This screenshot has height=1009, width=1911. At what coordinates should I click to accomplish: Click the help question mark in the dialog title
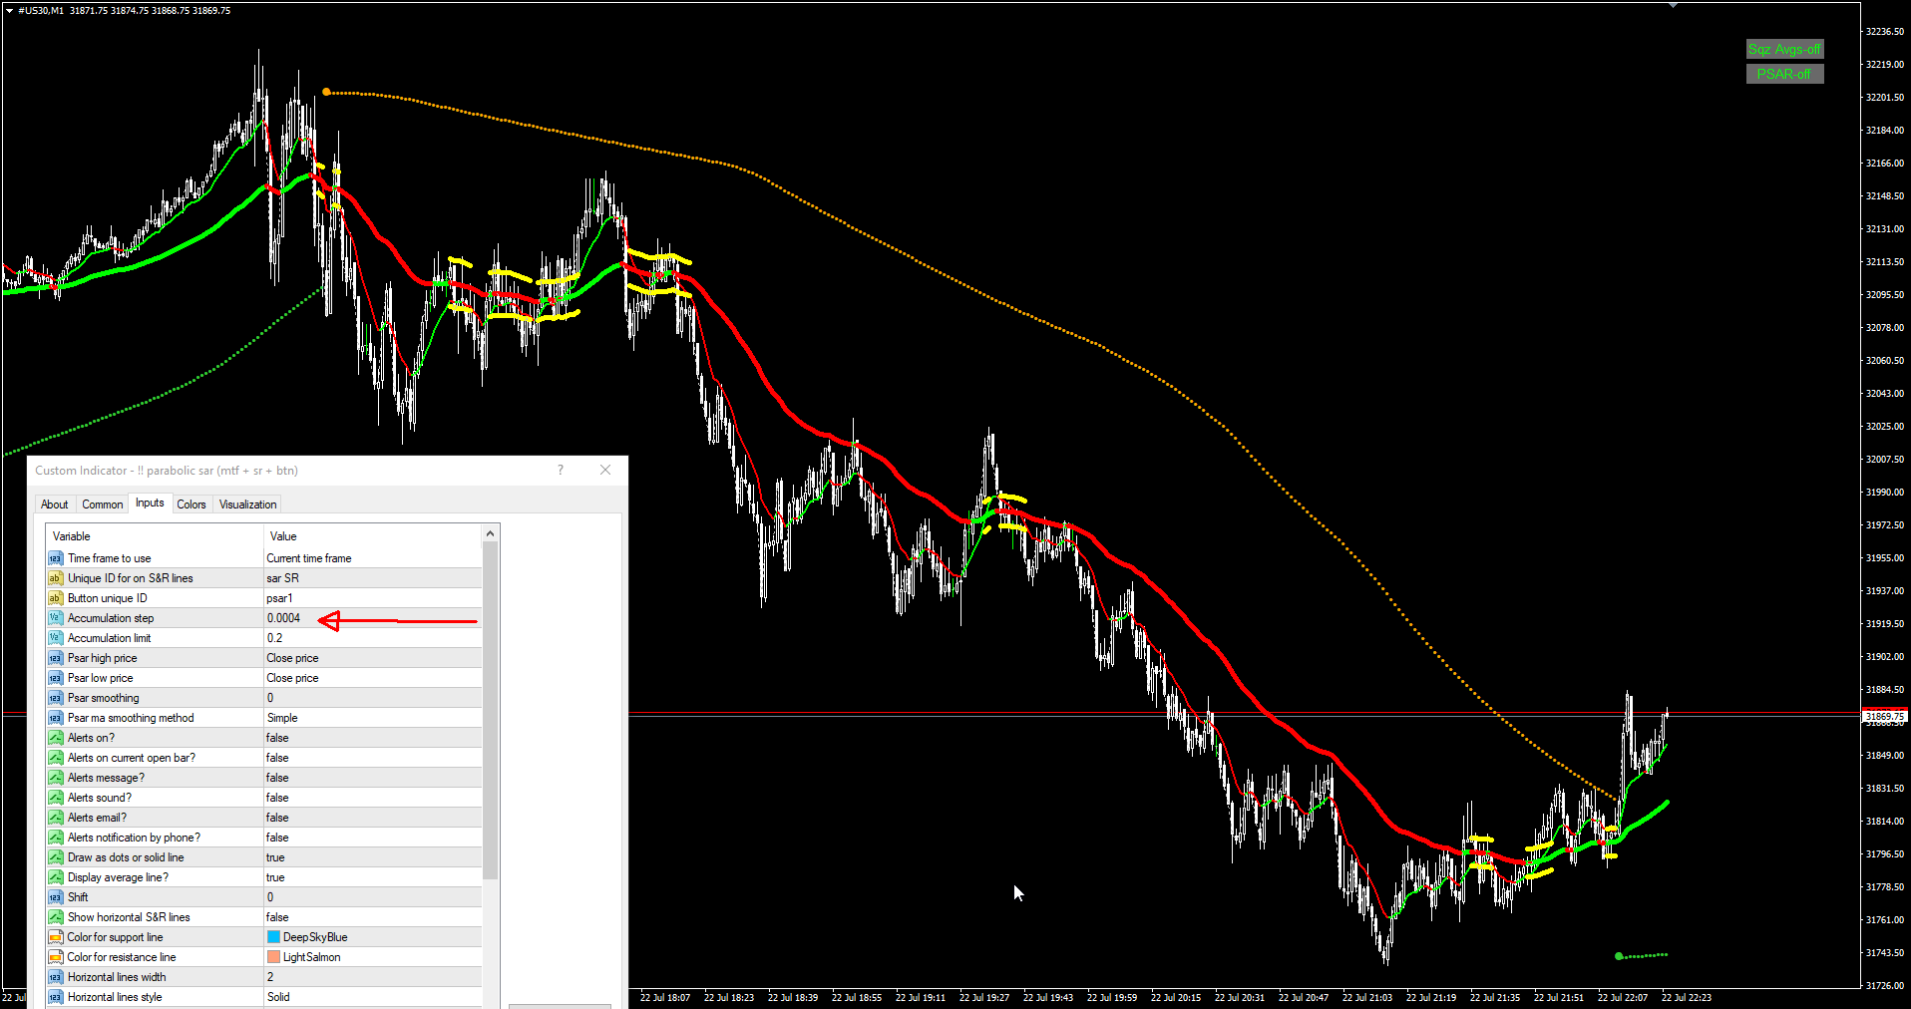click(x=561, y=470)
